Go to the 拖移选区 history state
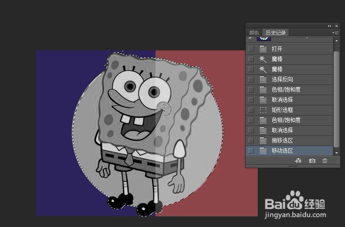The width and height of the screenshot is (345, 227). tap(289, 140)
